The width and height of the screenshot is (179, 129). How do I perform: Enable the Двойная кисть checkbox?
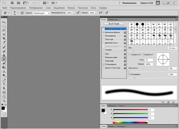(x=104, y=43)
